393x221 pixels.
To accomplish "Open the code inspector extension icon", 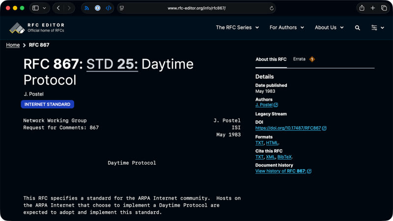I will [x=109, y=8].
